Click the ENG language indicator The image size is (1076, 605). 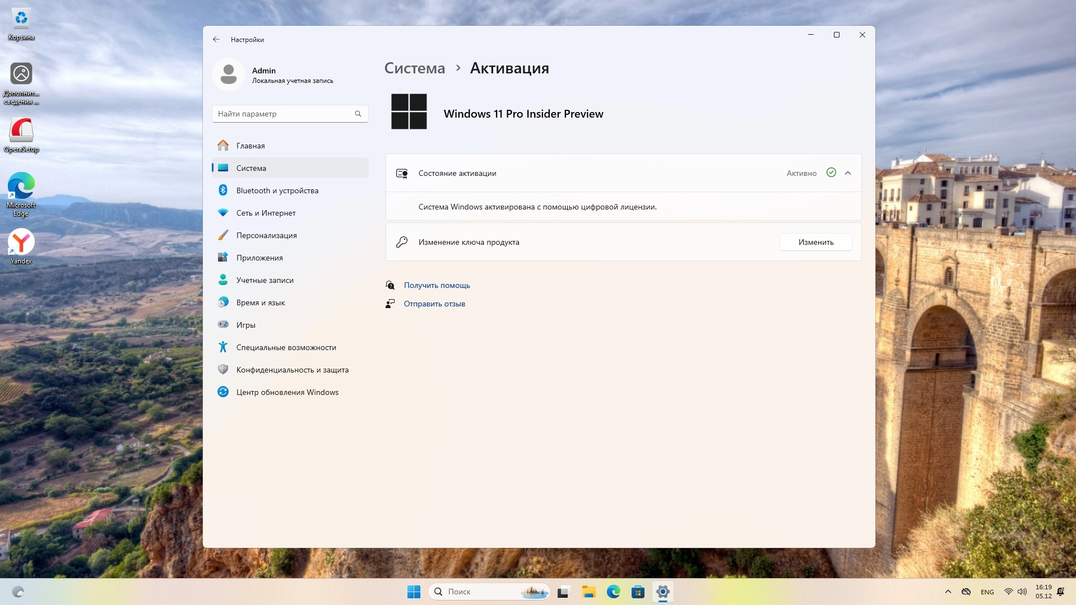coord(987,592)
